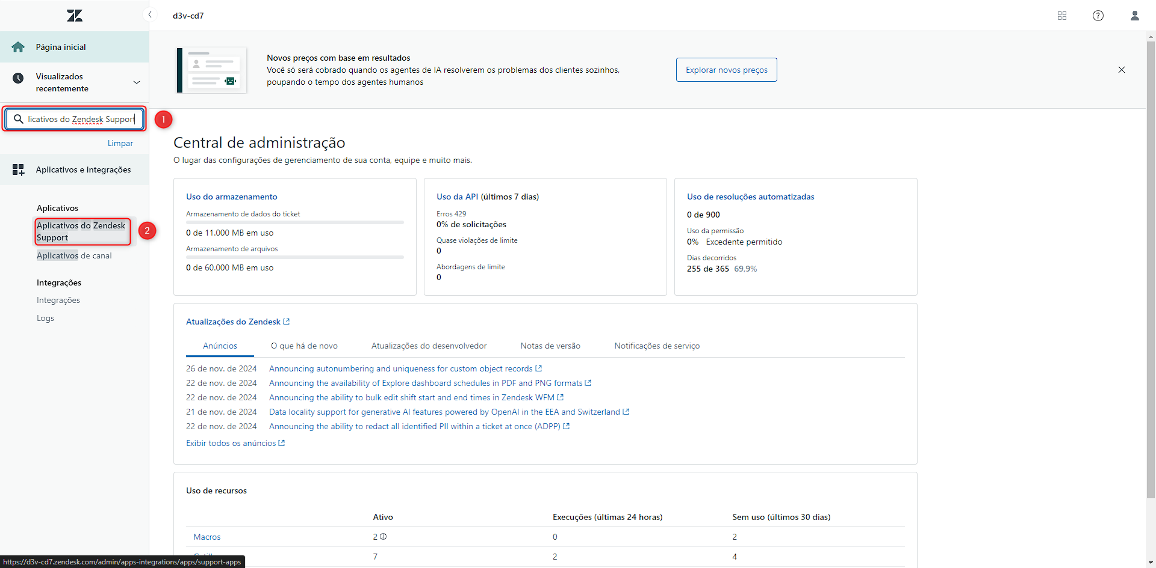Viewport: 1156px width, 568px height.
Task: Open Explore dashboard schedules announcement
Action: click(430, 383)
